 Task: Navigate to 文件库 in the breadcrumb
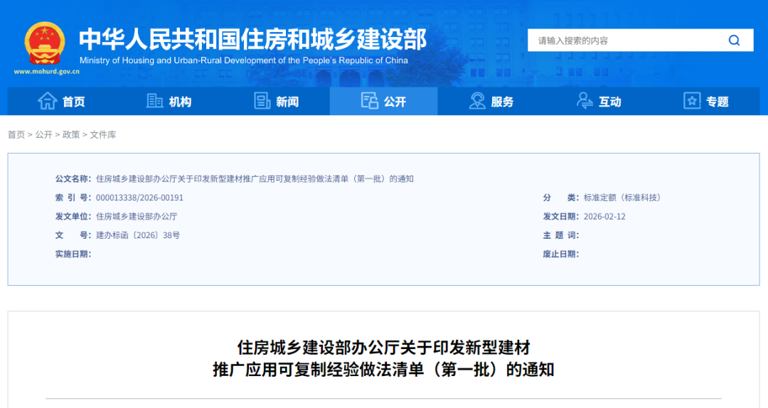click(x=103, y=134)
